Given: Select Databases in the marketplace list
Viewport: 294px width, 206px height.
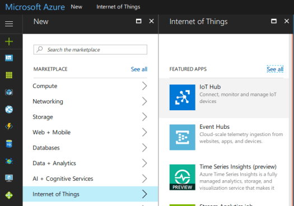Looking at the screenshot, I should 46,148.
